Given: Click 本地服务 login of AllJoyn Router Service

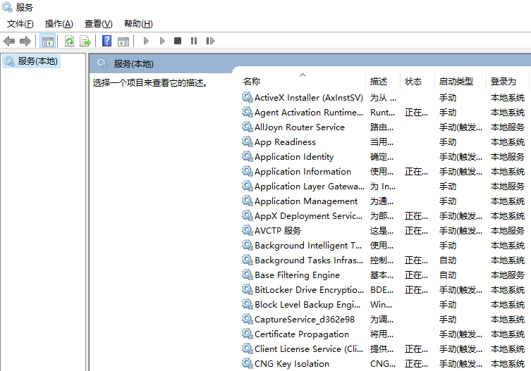Looking at the screenshot, I should (507, 127).
